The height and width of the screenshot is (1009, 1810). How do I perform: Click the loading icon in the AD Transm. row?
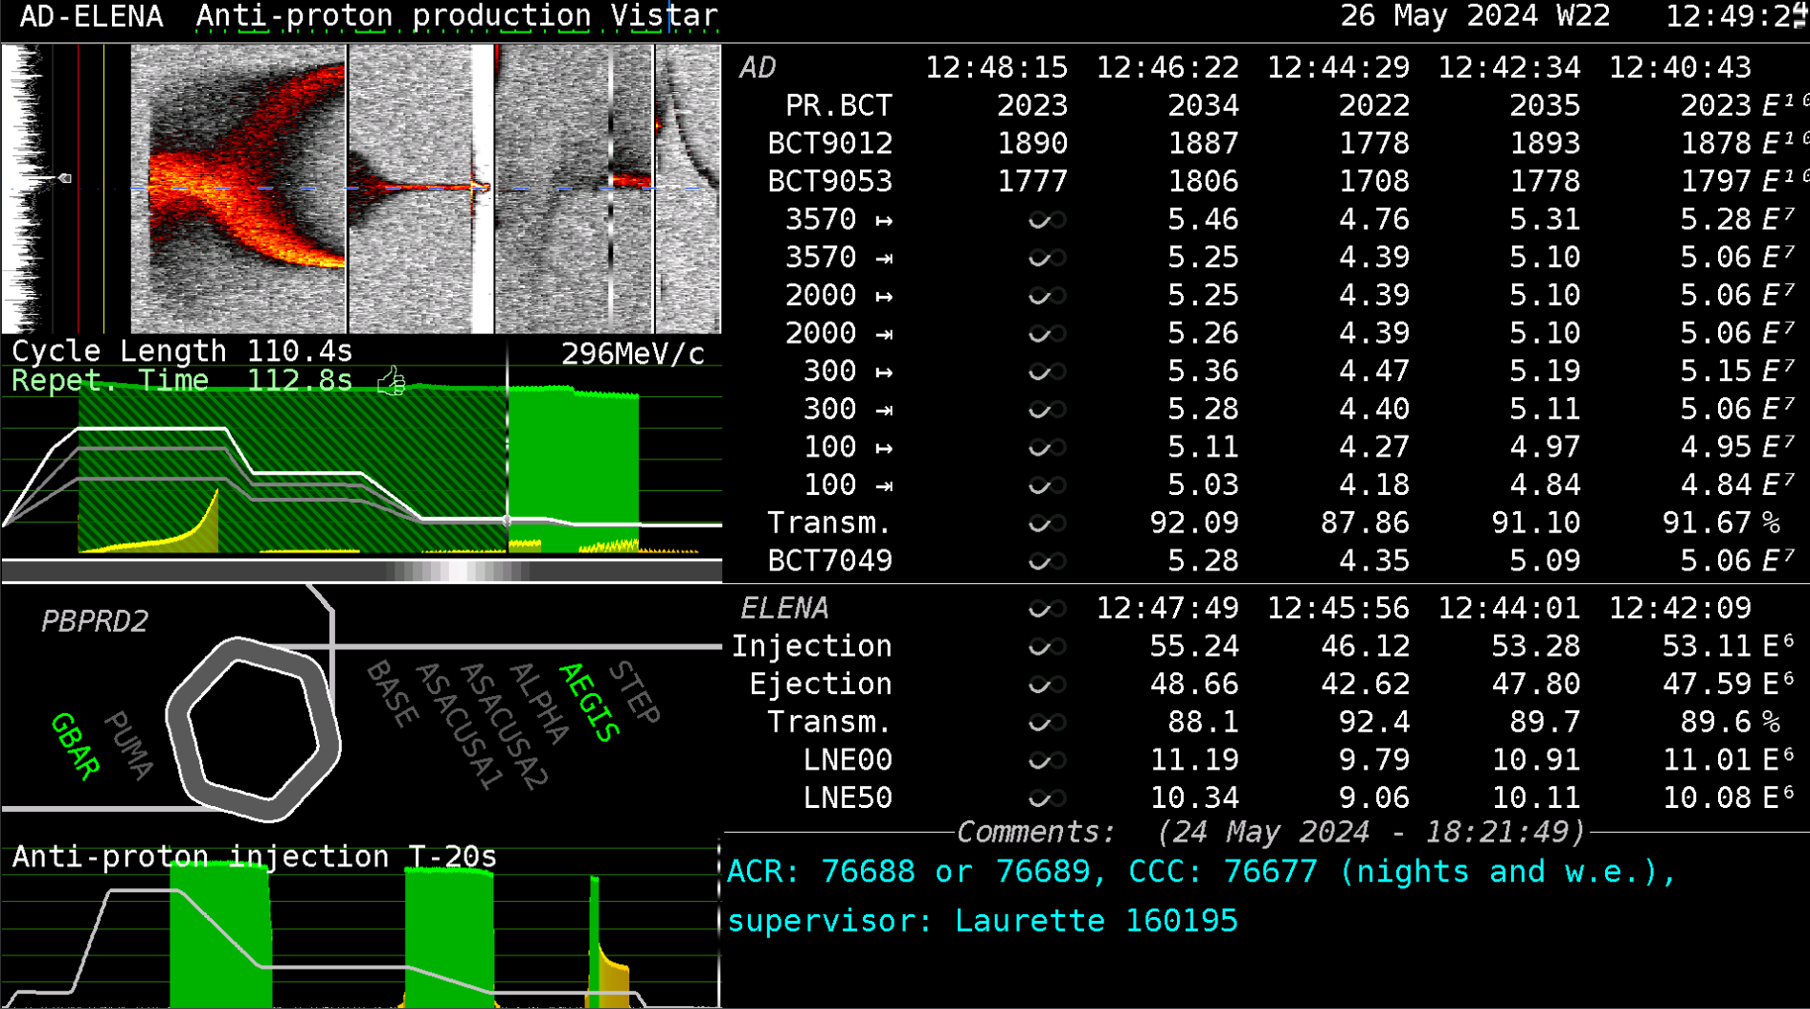[x=1046, y=524]
